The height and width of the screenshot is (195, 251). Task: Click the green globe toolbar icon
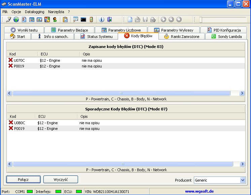click(x=16, y=19)
